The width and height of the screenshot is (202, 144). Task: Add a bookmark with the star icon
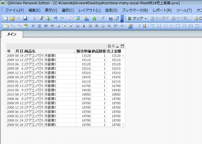click(94, 18)
